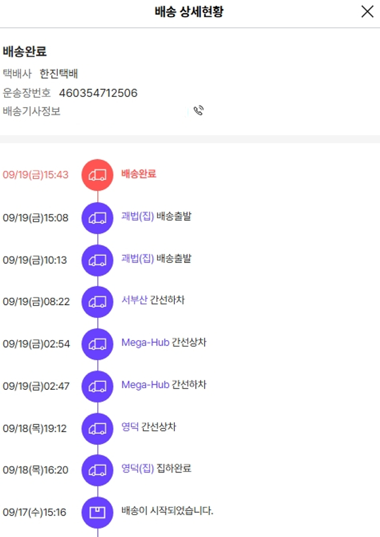Click Mega-Hub link for 간선하차

[x=145, y=385]
